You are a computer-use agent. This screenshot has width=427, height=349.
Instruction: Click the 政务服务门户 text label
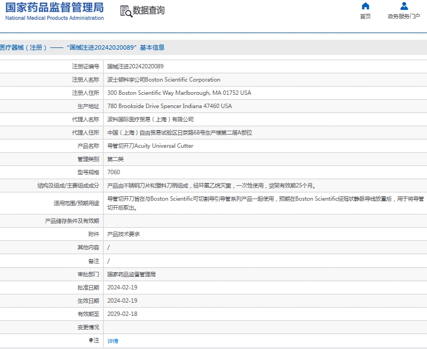click(404, 17)
